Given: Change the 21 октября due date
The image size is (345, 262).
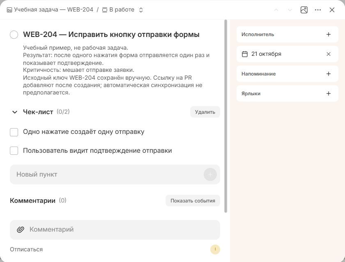Looking at the screenshot, I should [x=266, y=54].
